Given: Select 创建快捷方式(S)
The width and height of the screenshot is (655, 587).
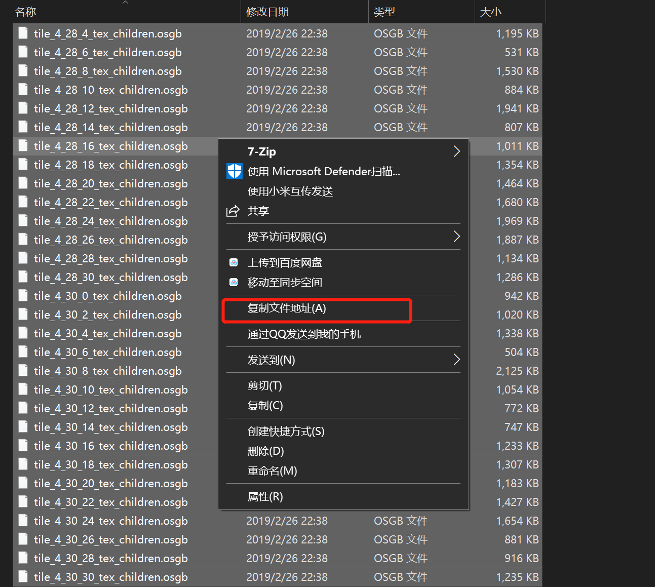Looking at the screenshot, I should tap(343, 431).
